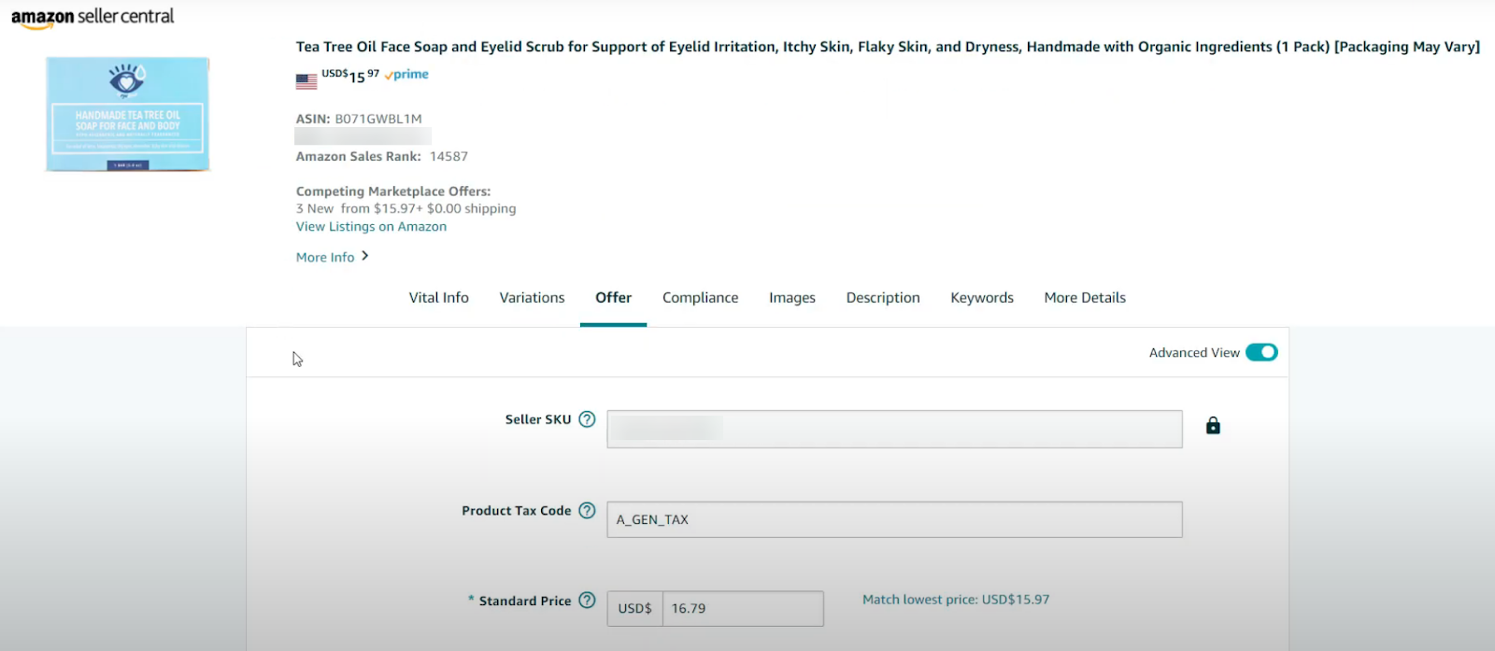Click the Advanced View label
1495x651 pixels.
1194,353
